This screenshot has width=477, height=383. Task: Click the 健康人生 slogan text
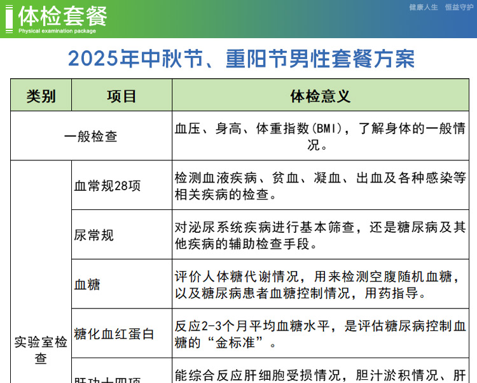click(424, 8)
